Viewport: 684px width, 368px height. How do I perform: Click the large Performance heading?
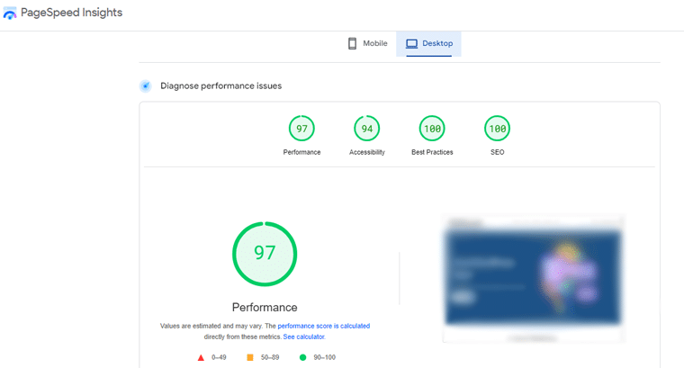265,308
